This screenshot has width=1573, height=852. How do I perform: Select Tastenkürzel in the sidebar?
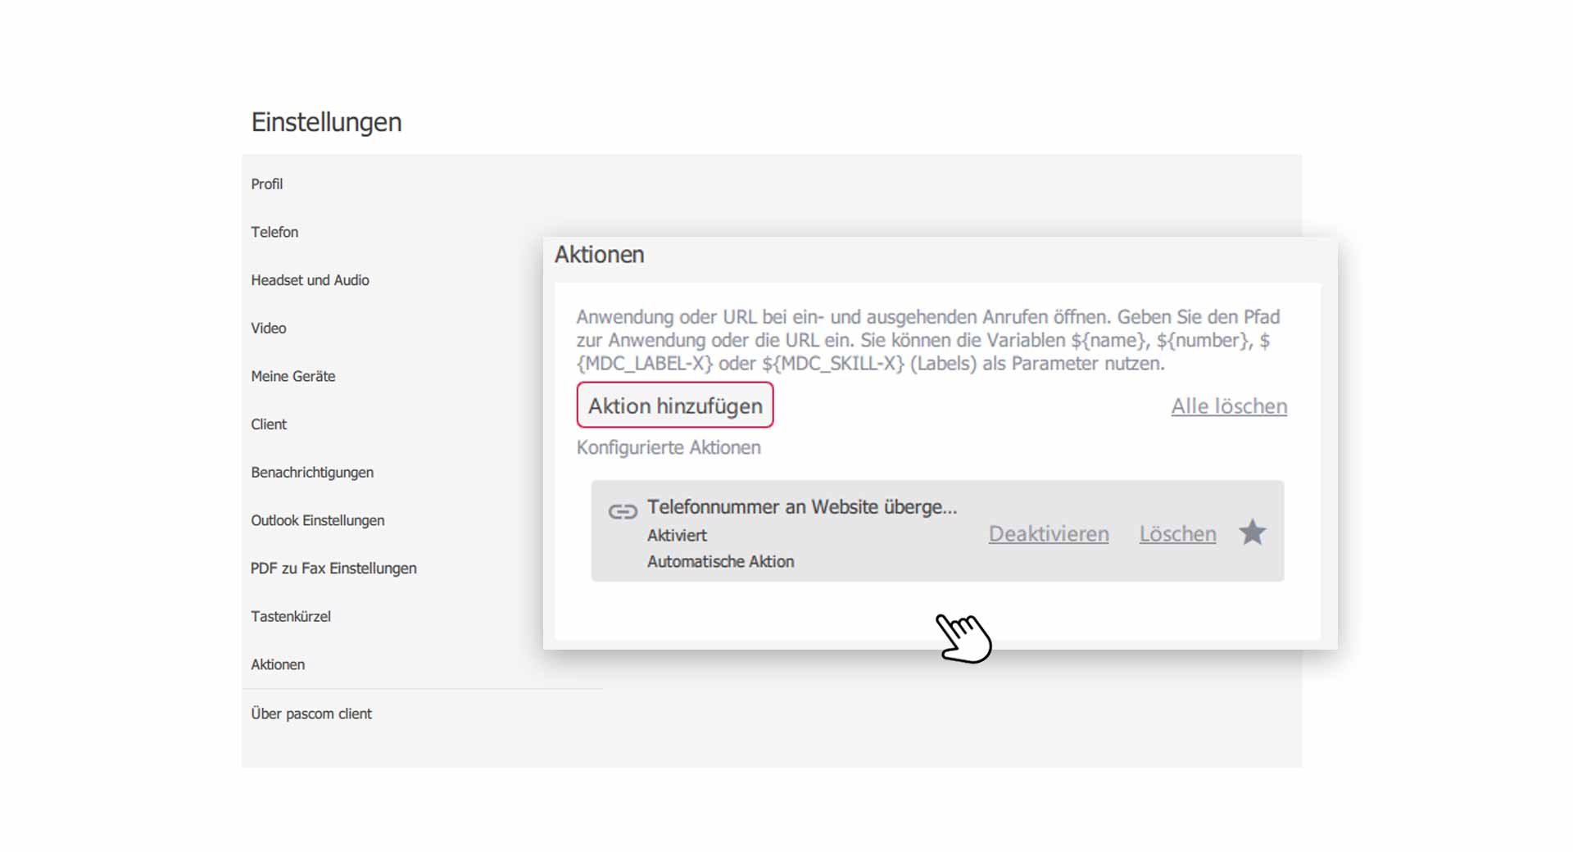(x=291, y=617)
